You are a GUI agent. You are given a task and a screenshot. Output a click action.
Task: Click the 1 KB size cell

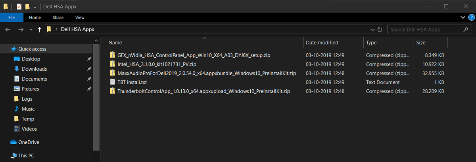tap(439, 82)
